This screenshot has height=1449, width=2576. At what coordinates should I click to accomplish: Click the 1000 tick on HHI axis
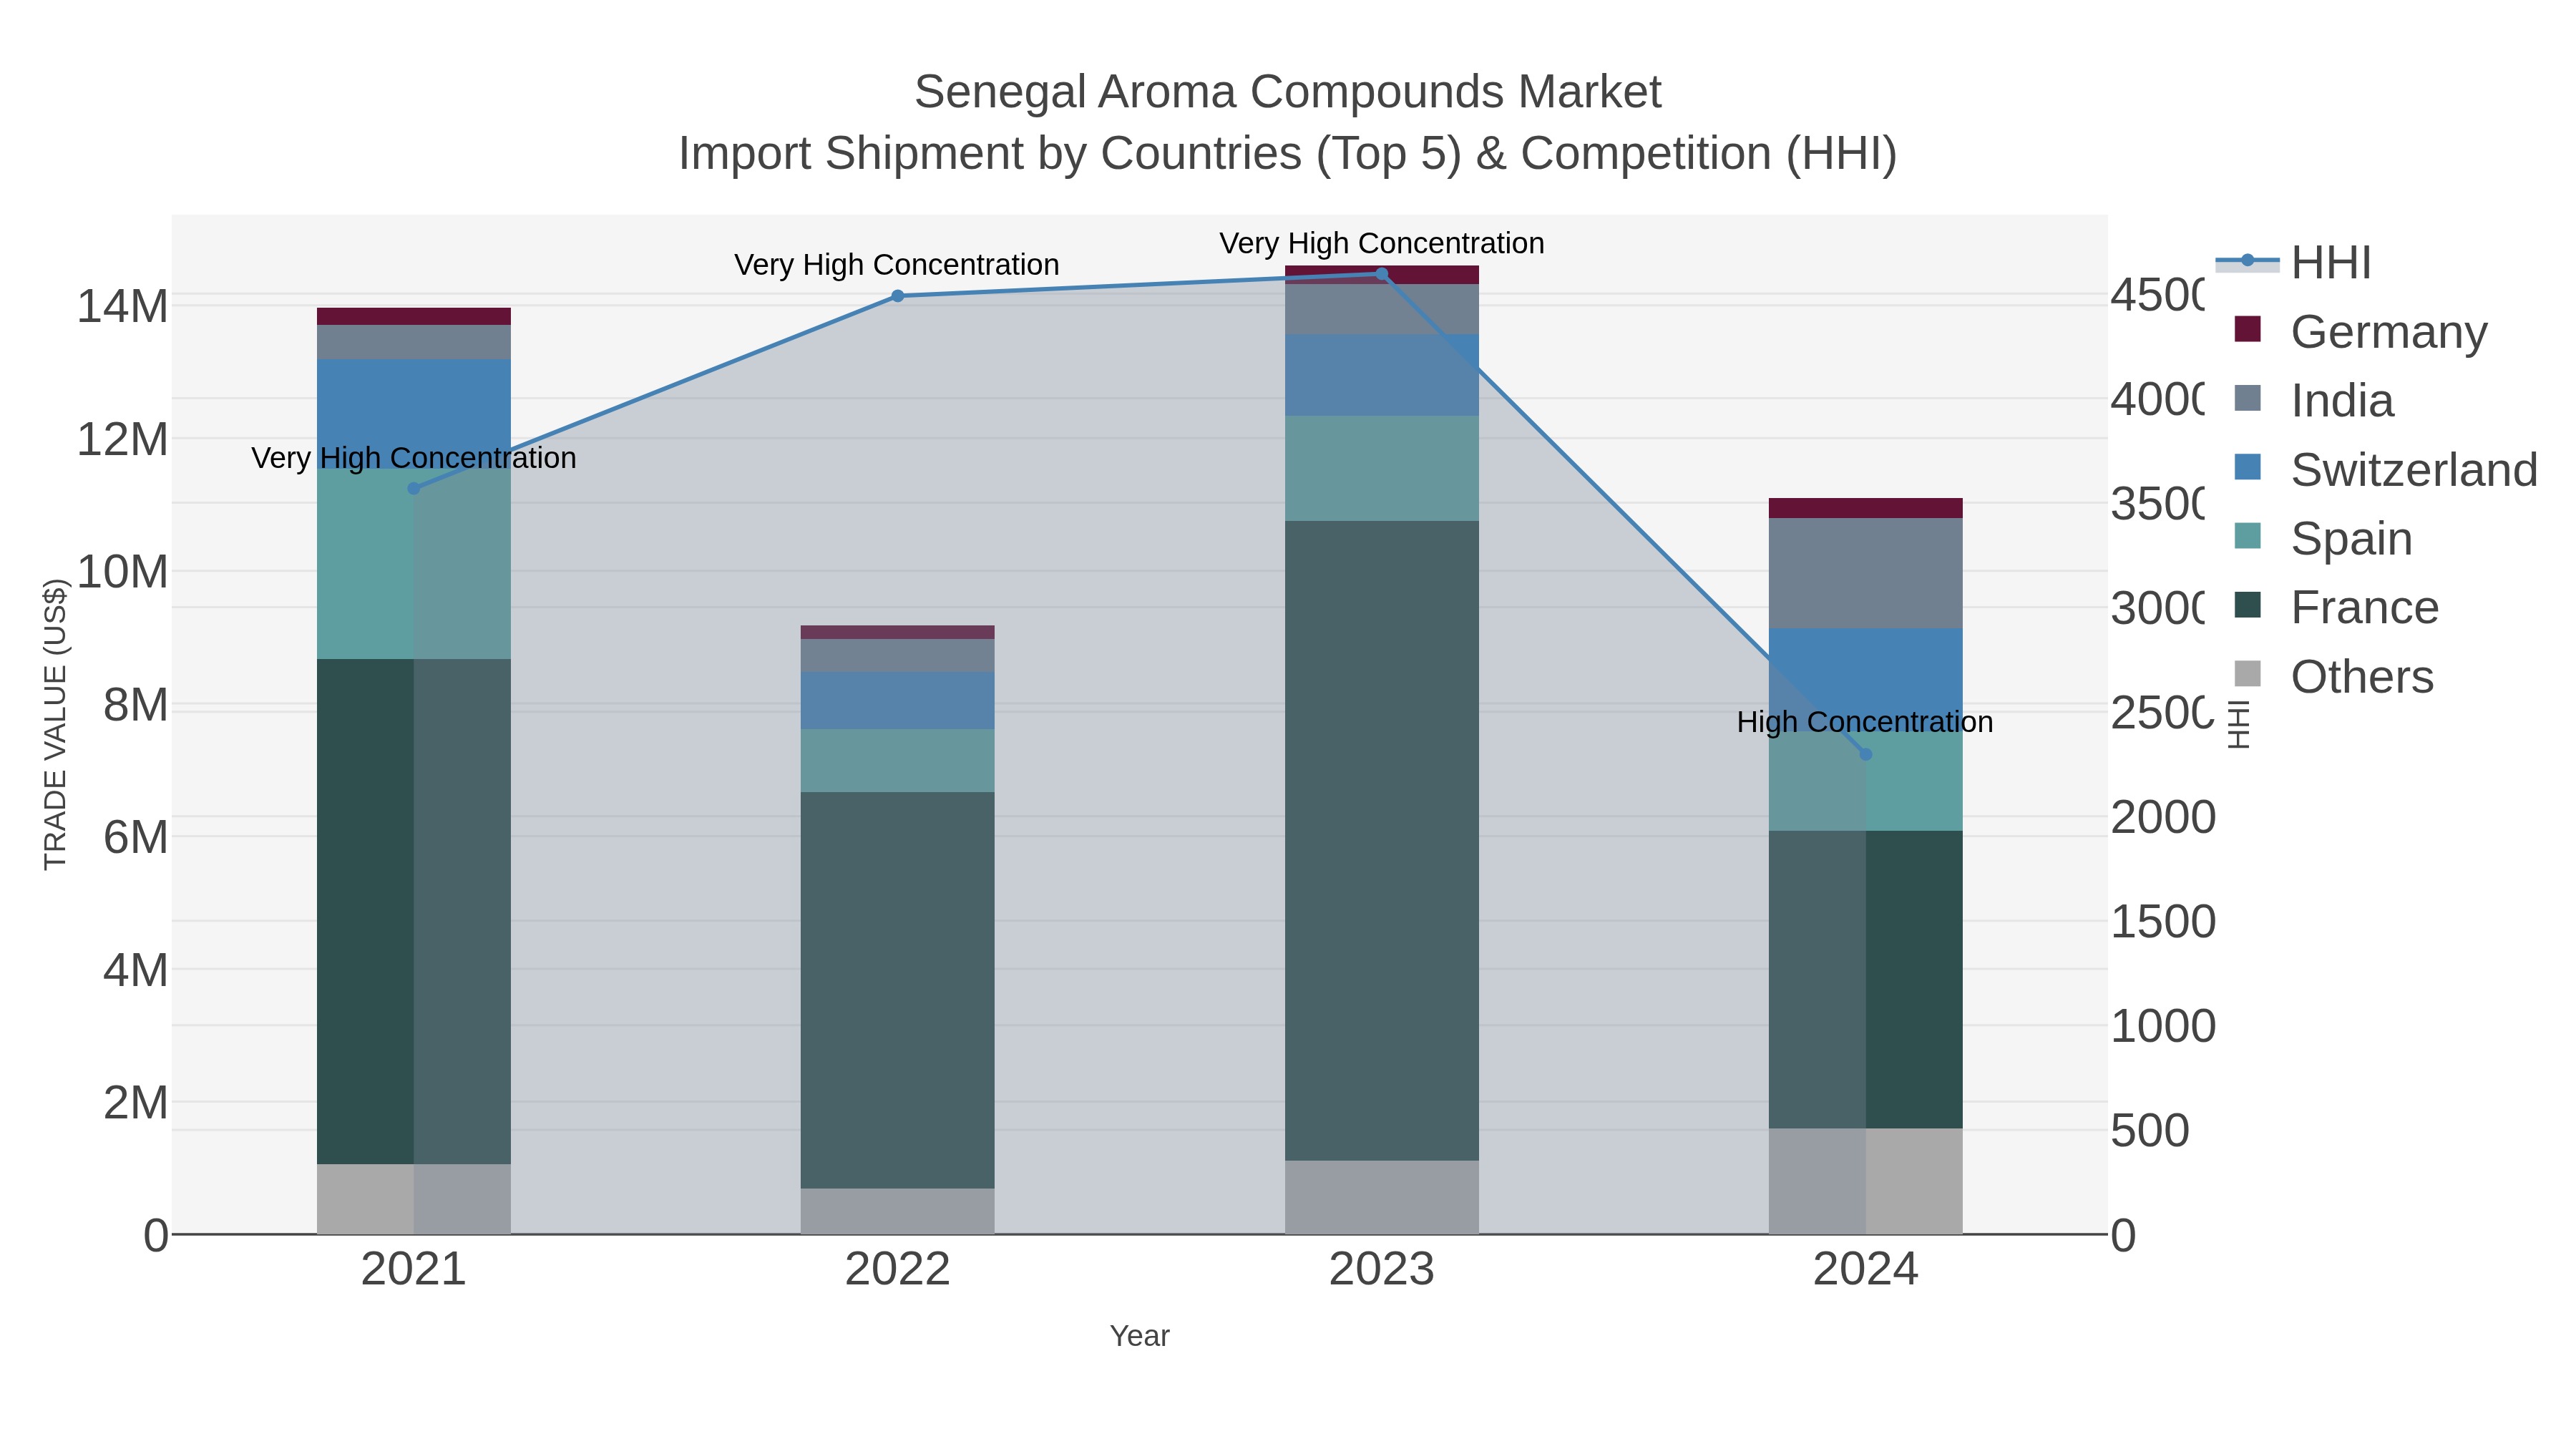coord(2163,1027)
